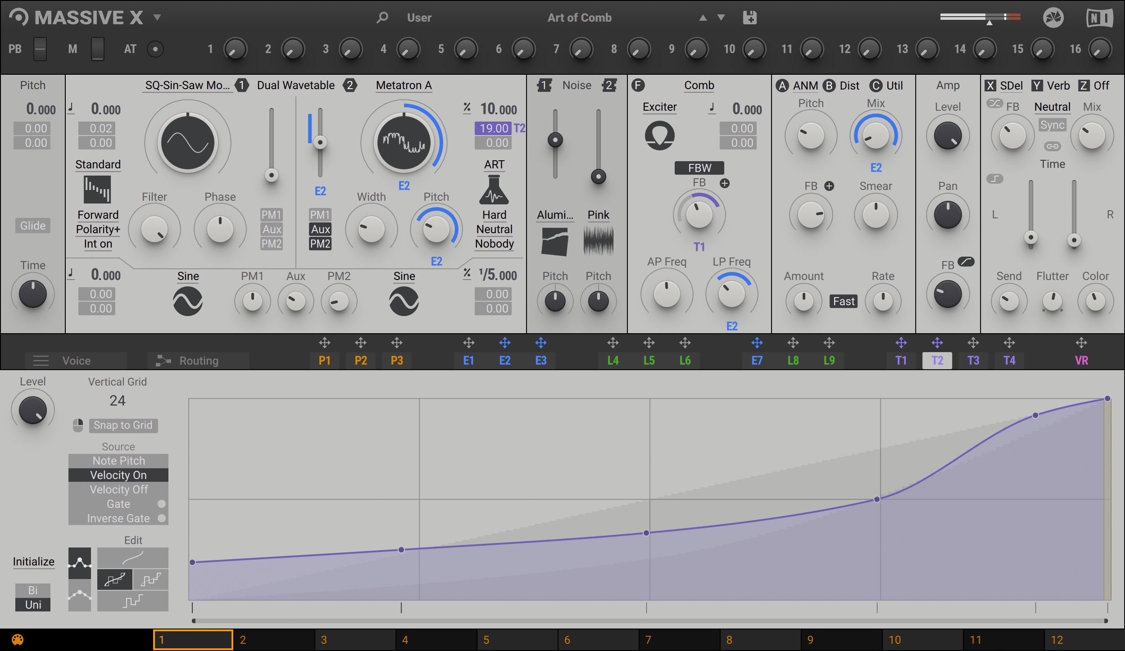Open the MASSIVE X main menu arrow

(157, 18)
